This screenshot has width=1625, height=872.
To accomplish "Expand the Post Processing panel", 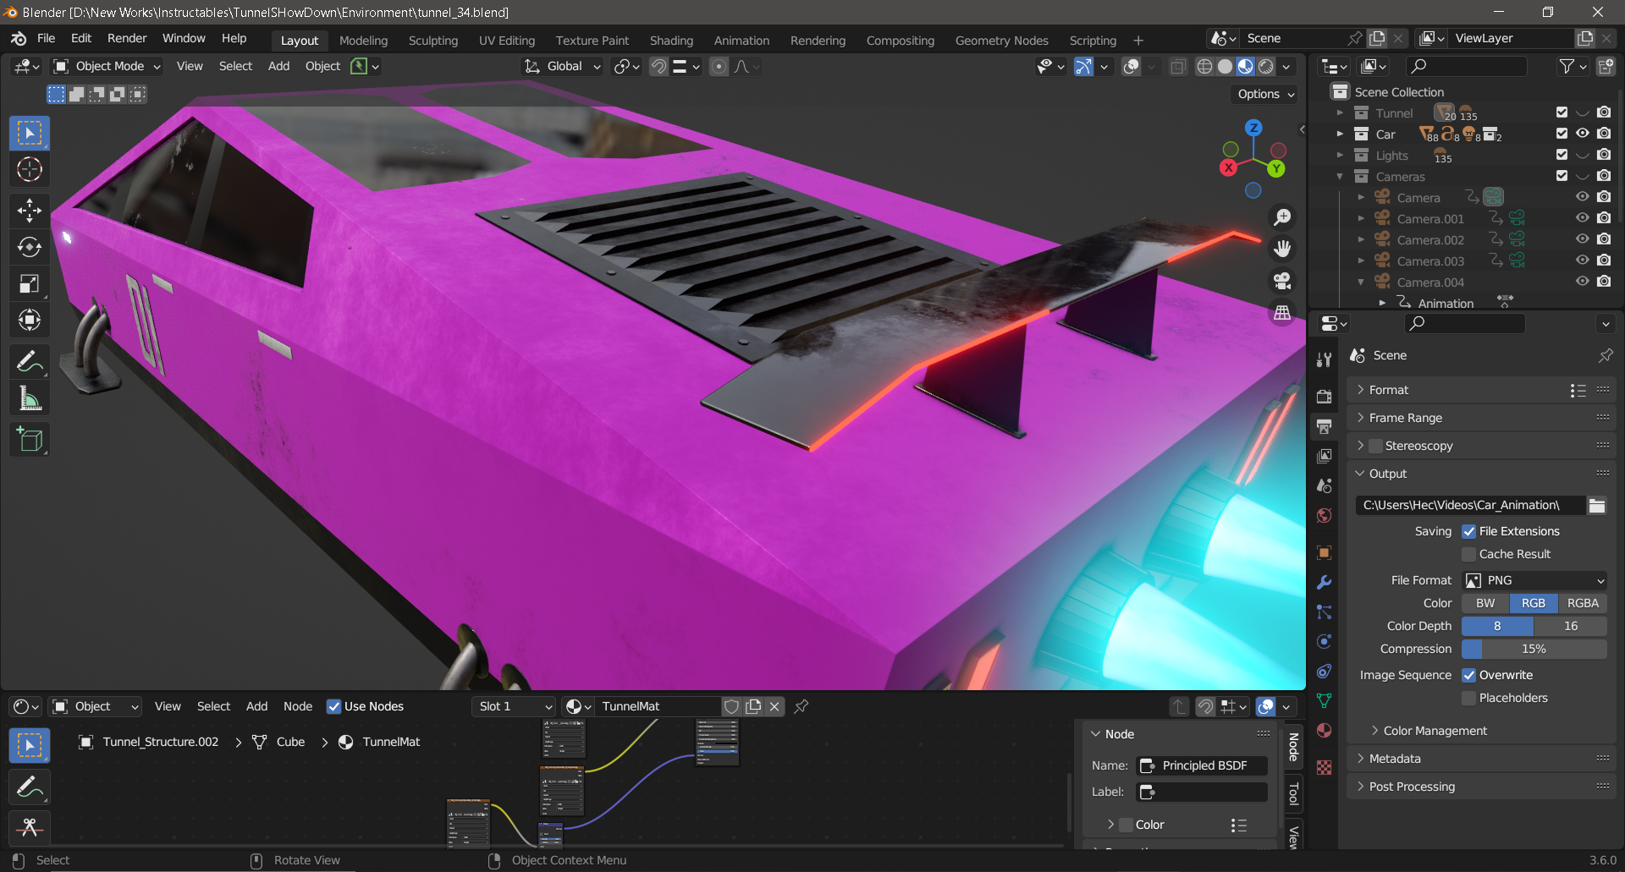I will point(1412,787).
